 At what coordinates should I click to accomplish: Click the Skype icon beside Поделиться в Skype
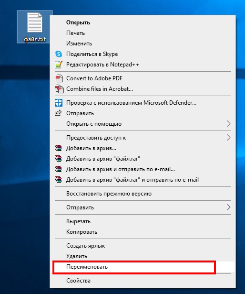point(59,54)
